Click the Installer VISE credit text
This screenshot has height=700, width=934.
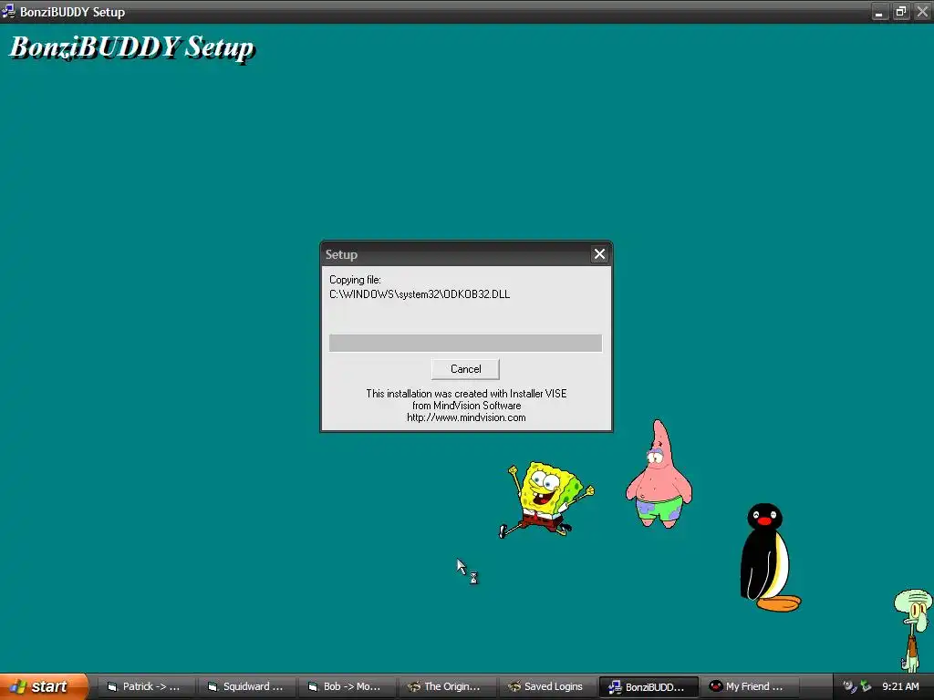(466, 394)
